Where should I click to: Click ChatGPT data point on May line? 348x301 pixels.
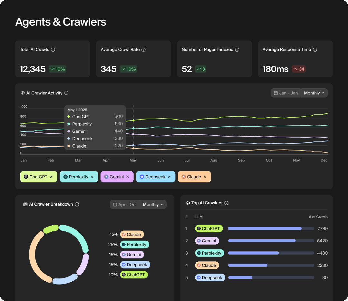click(133, 120)
